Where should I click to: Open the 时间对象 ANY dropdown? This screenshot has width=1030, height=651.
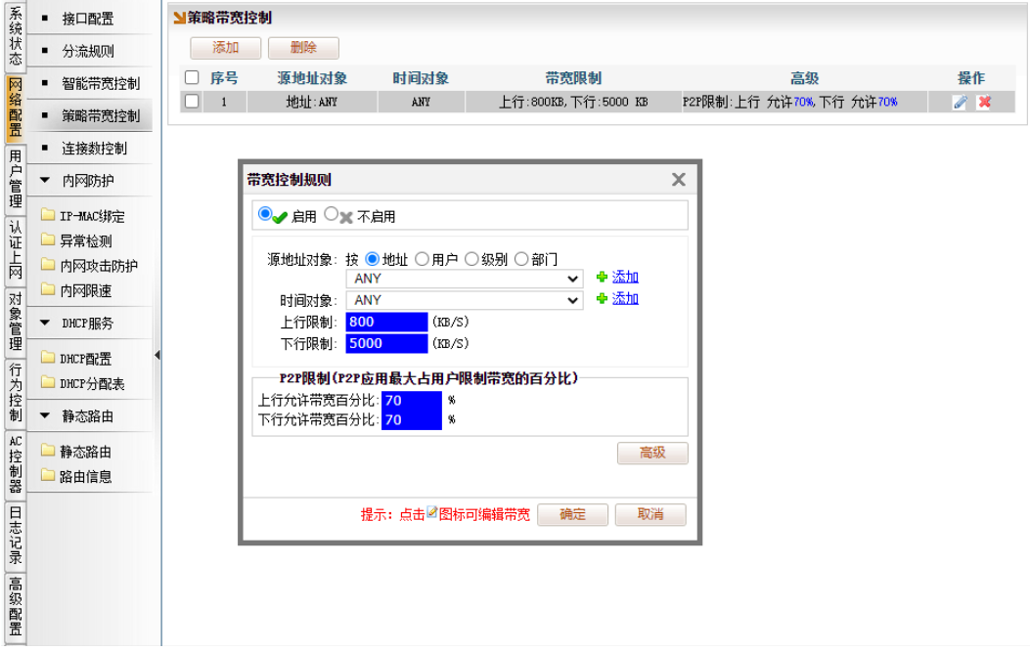click(465, 300)
